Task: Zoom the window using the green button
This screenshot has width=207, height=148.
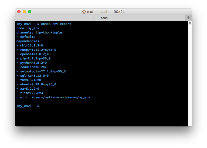Action: 30,12
